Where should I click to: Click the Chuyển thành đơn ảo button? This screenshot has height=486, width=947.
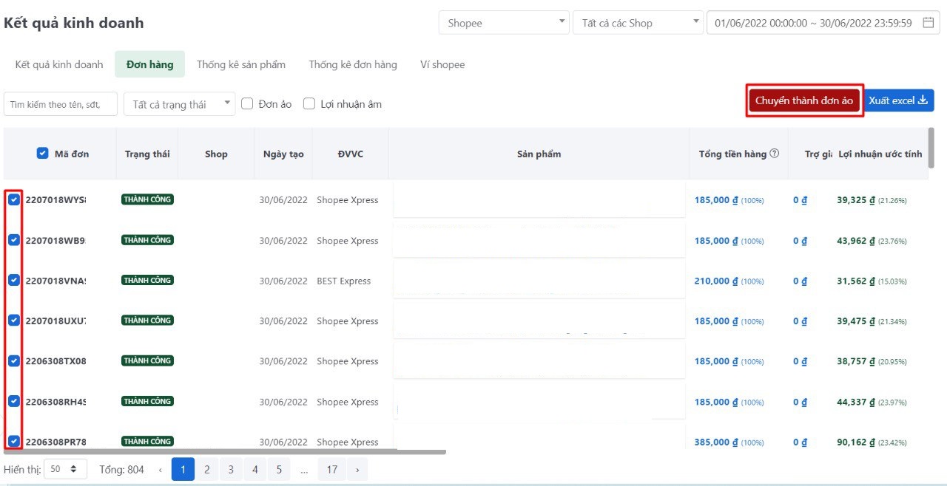pos(804,100)
